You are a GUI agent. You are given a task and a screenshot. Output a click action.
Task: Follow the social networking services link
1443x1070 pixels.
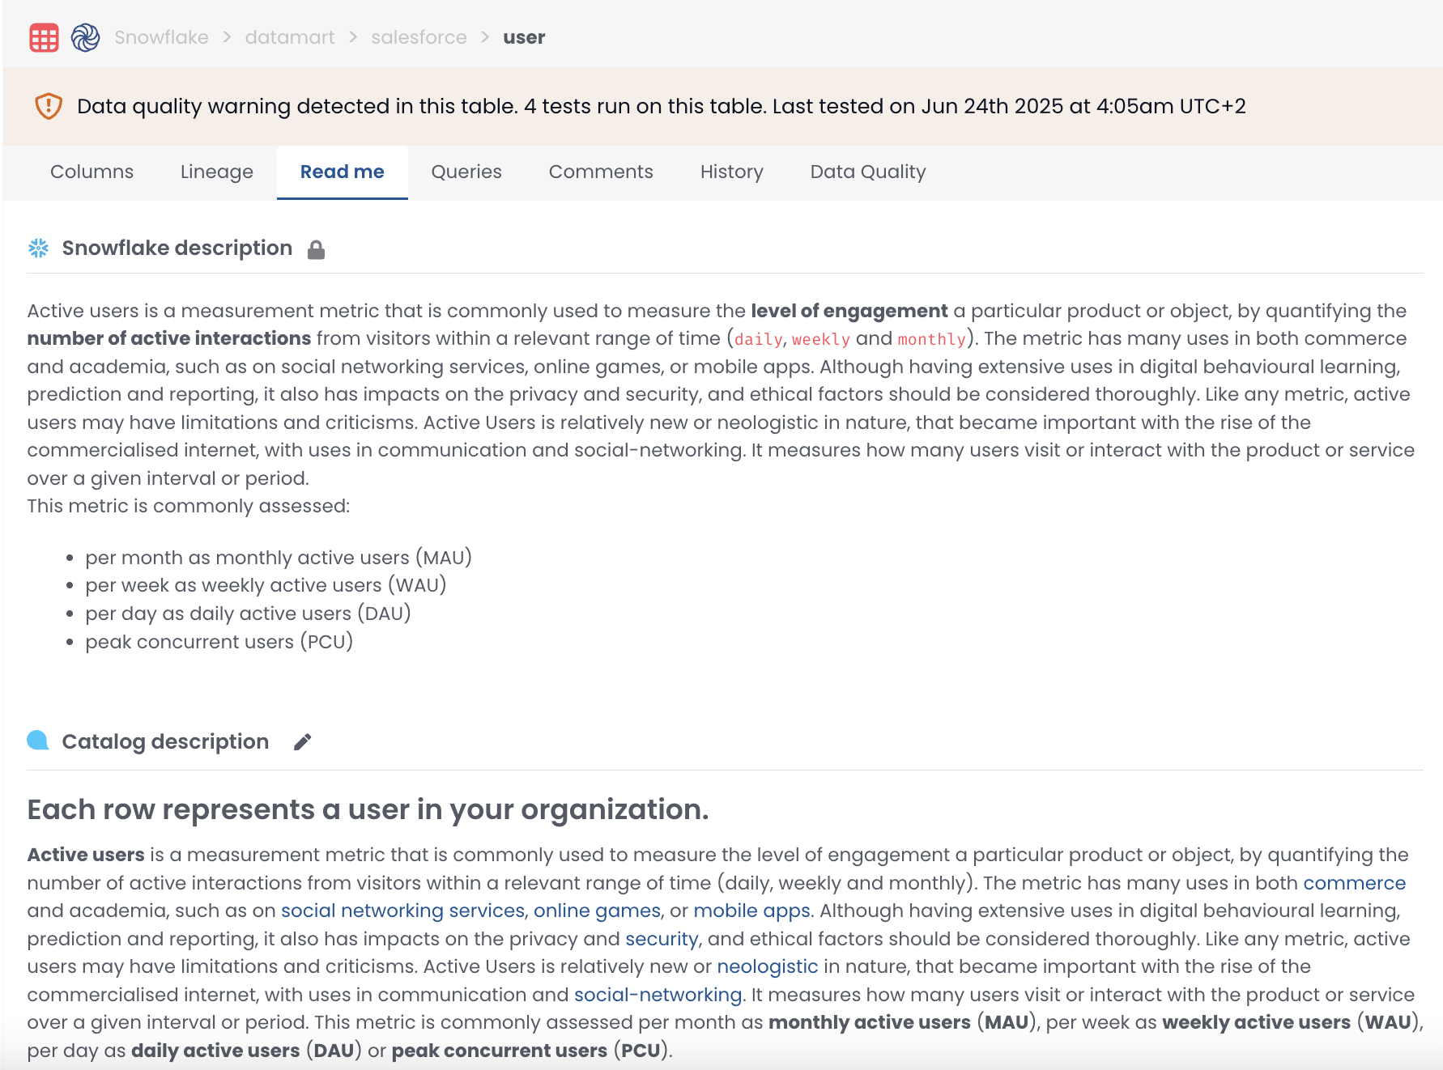point(402,911)
